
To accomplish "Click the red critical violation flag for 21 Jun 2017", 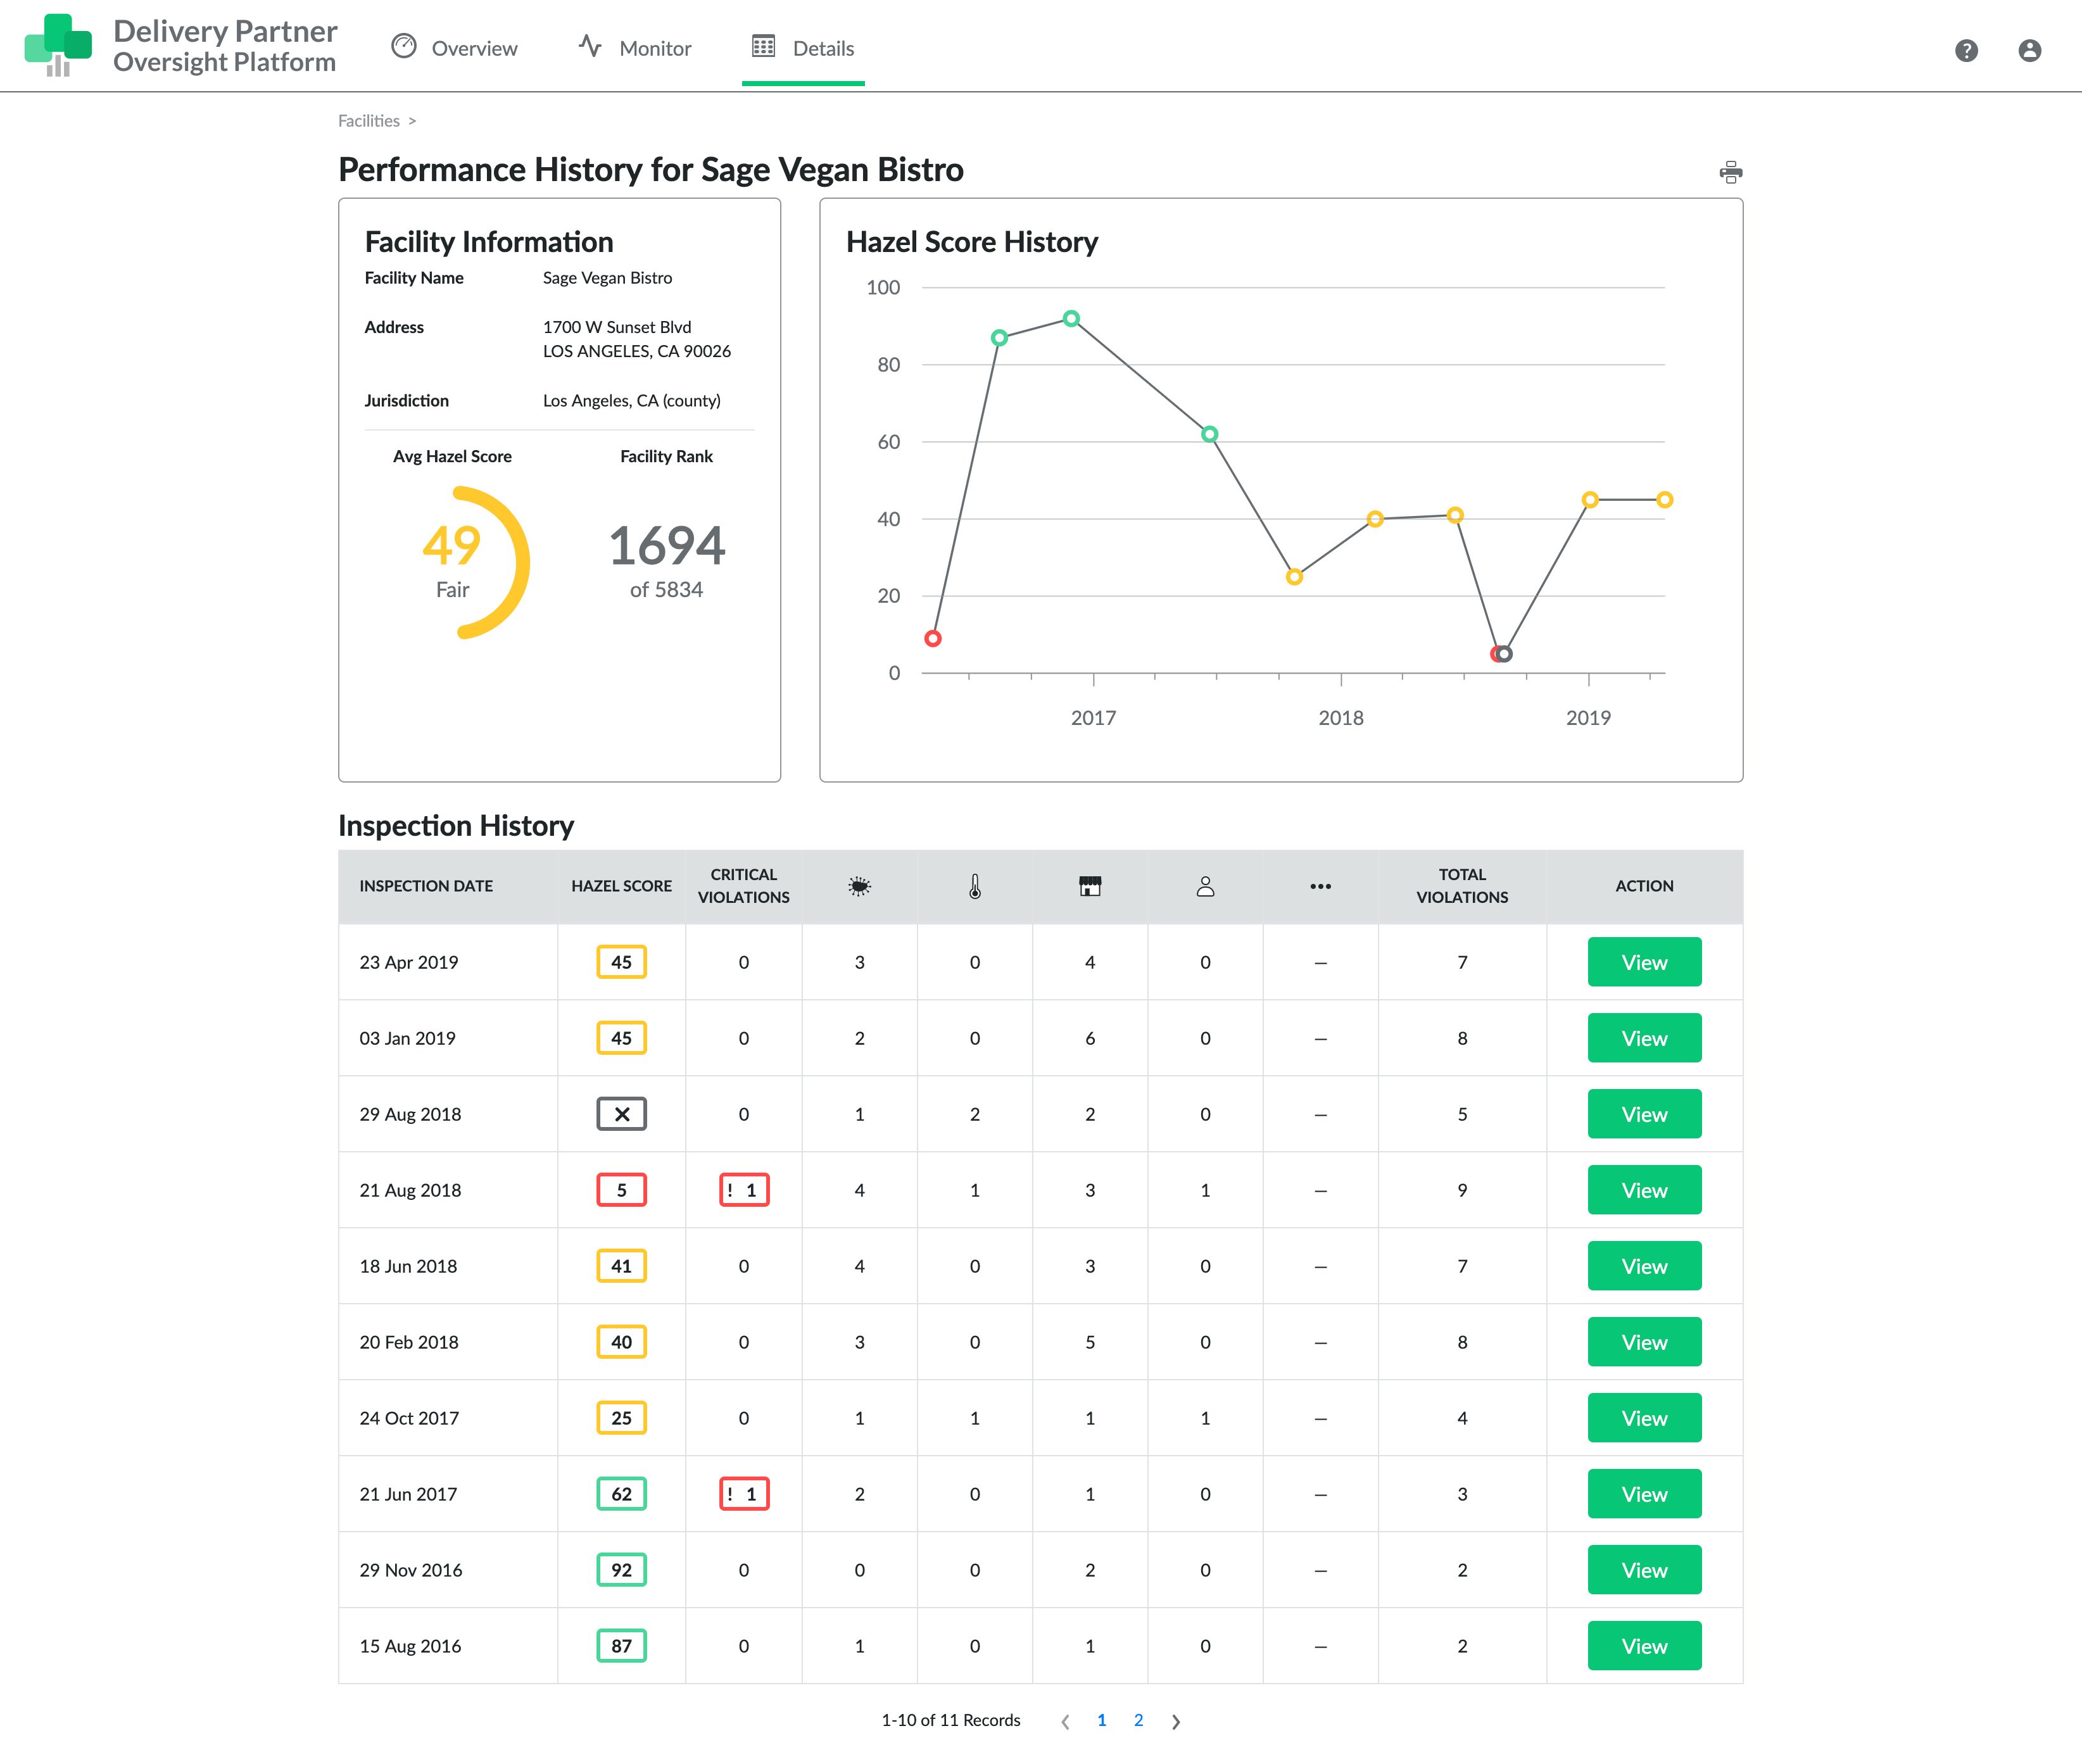I will click(743, 1493).
